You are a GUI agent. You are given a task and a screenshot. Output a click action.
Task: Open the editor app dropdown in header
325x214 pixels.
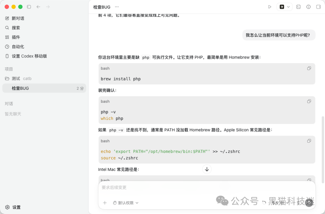pos(284,7)
